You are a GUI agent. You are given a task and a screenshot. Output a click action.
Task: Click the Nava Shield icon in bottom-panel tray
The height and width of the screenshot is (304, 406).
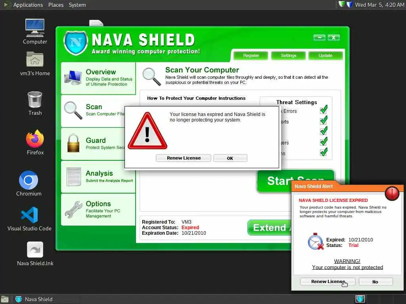point(360,299)
